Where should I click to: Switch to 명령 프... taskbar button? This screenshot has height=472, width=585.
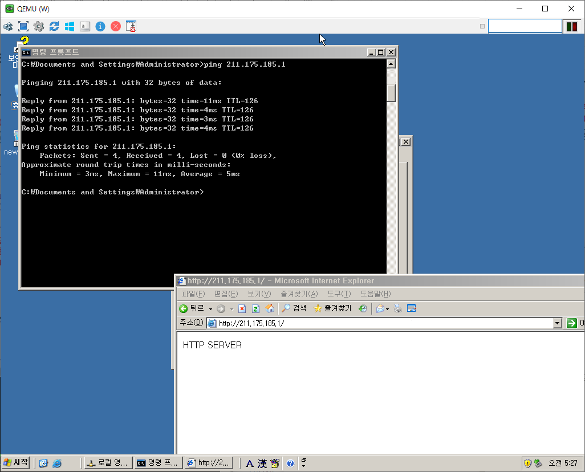159,463
